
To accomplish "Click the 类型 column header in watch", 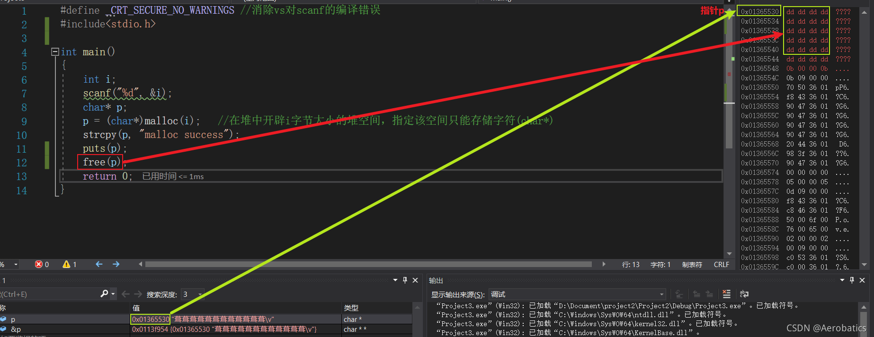I will (351, 308).
